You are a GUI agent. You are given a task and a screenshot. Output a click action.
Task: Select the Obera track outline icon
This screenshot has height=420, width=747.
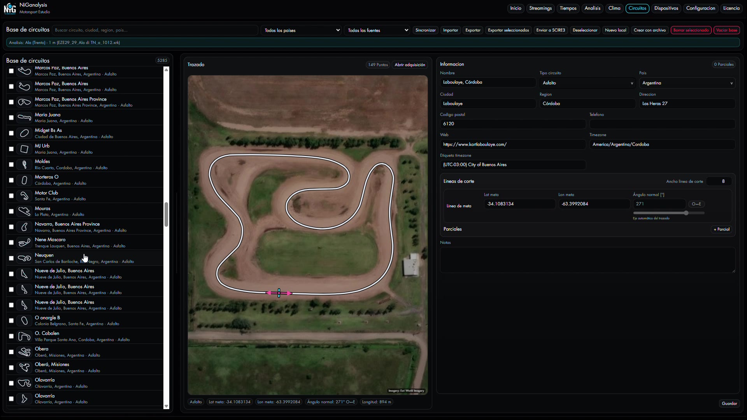coord(24,352)
